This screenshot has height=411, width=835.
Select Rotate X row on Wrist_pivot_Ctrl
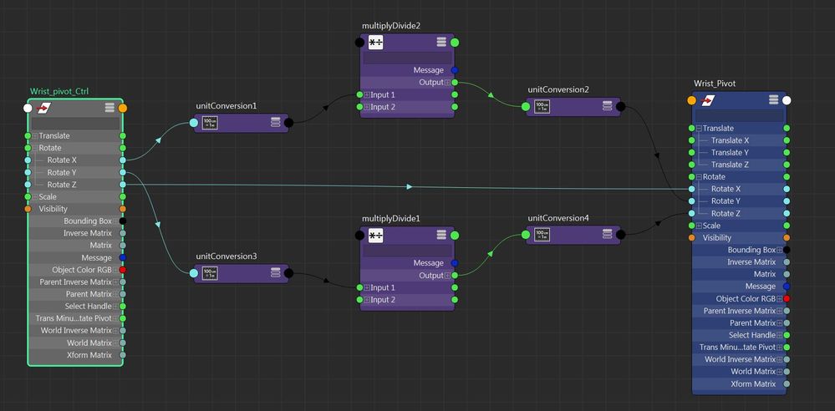(x=75, y=160)
